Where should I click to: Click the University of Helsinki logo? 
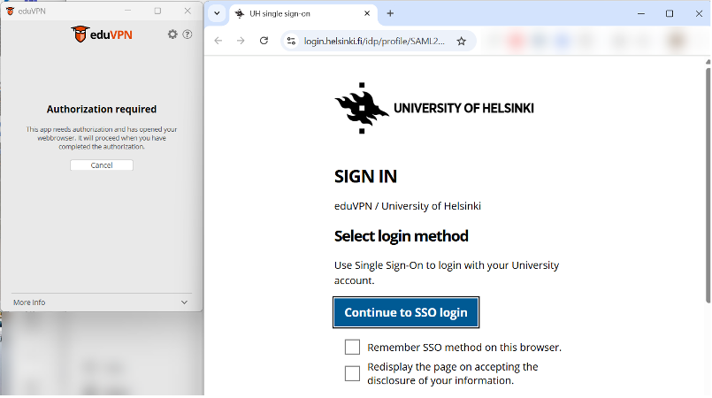pos(434,108)
